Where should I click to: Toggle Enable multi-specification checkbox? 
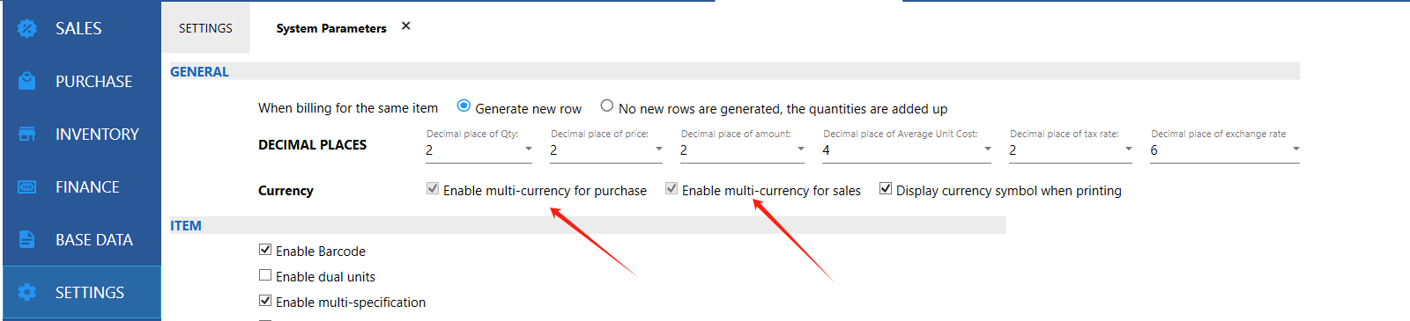click(x=265, y=301)
